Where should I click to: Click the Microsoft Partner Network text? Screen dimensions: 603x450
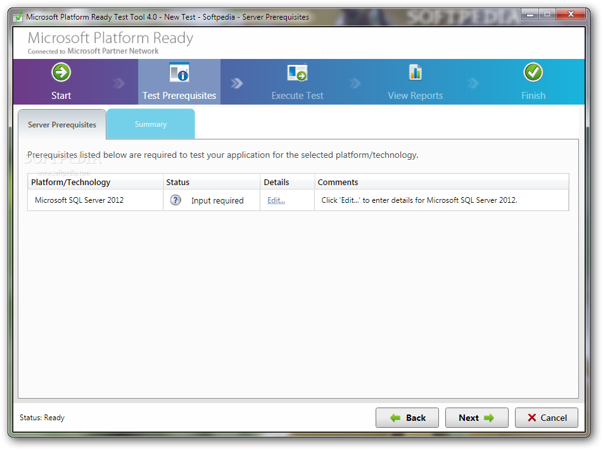tap(113, 51)
